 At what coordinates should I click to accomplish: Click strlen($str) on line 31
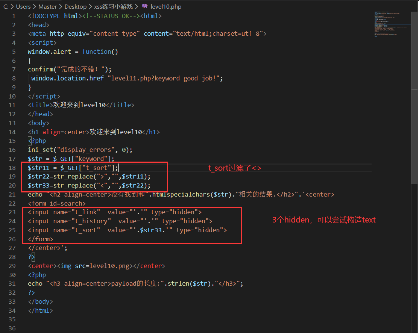tap(189, 284)
